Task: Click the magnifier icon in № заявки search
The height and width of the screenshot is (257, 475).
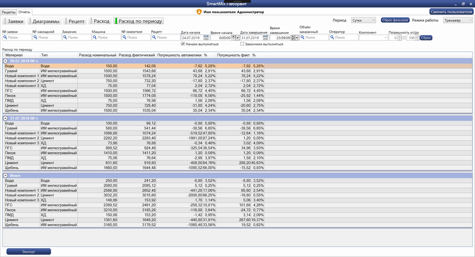Action: (5, 38)
